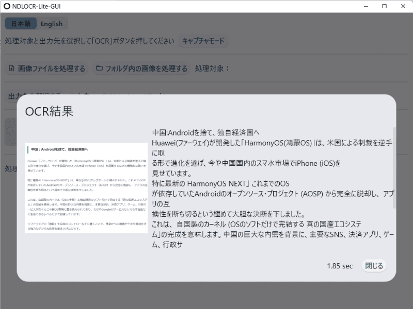The width and height of the screenshot is (413, 309).
Task: Enable キャプチャモード capture mode
Action: [203, 41]
